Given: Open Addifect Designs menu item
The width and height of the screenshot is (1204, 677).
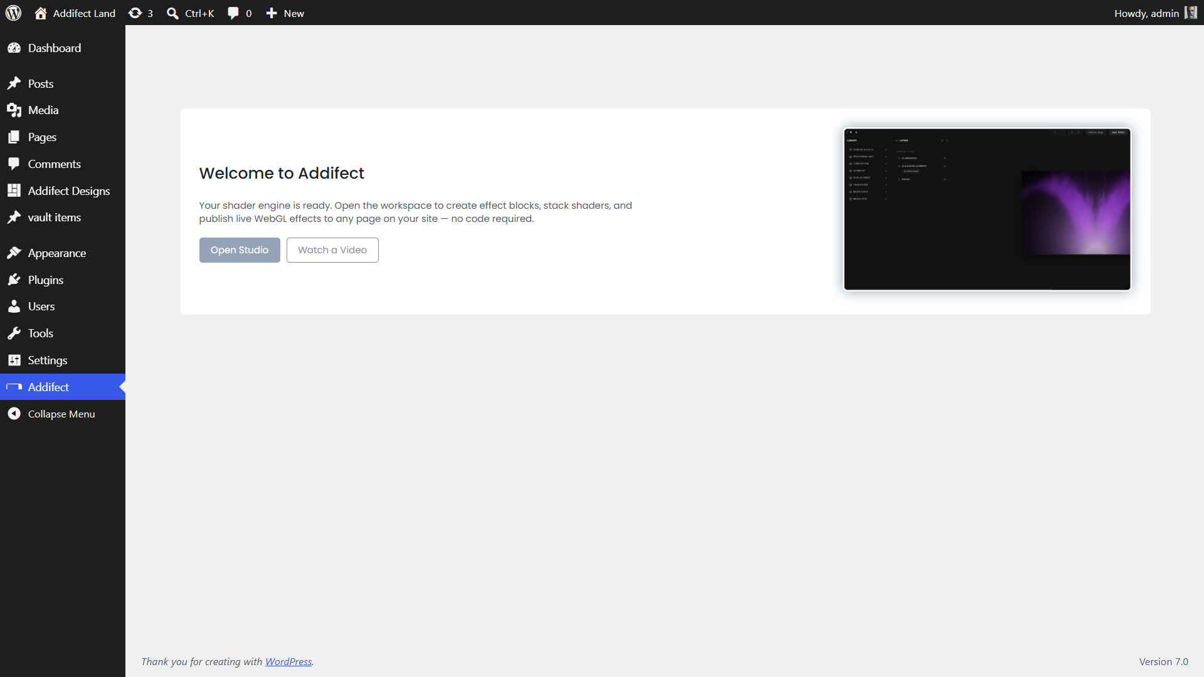Looking at the screenshot, I should tap(63, 191).
